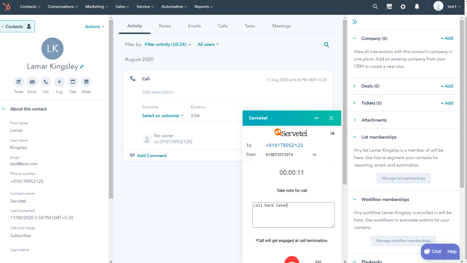The image size is (467, 263).
Task: Collapse the Workflow memberships section
Action: coord(355,199)
